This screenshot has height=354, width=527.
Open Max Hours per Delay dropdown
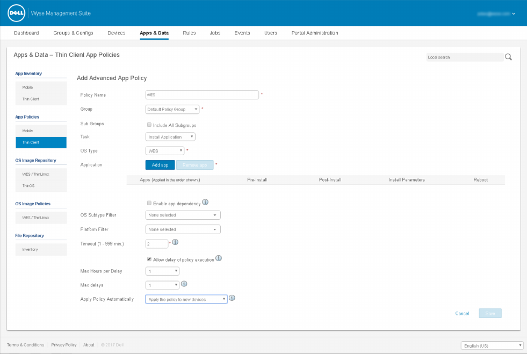tap(162, 271)
